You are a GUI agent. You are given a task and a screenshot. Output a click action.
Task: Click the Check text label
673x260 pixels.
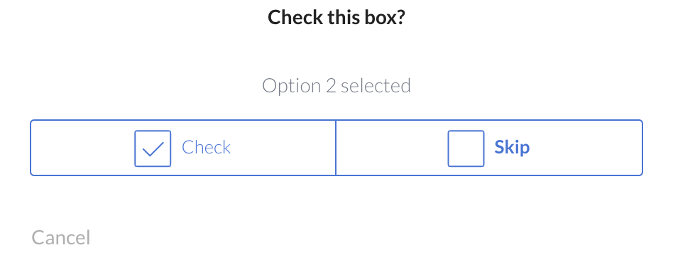tap(207, 148)
